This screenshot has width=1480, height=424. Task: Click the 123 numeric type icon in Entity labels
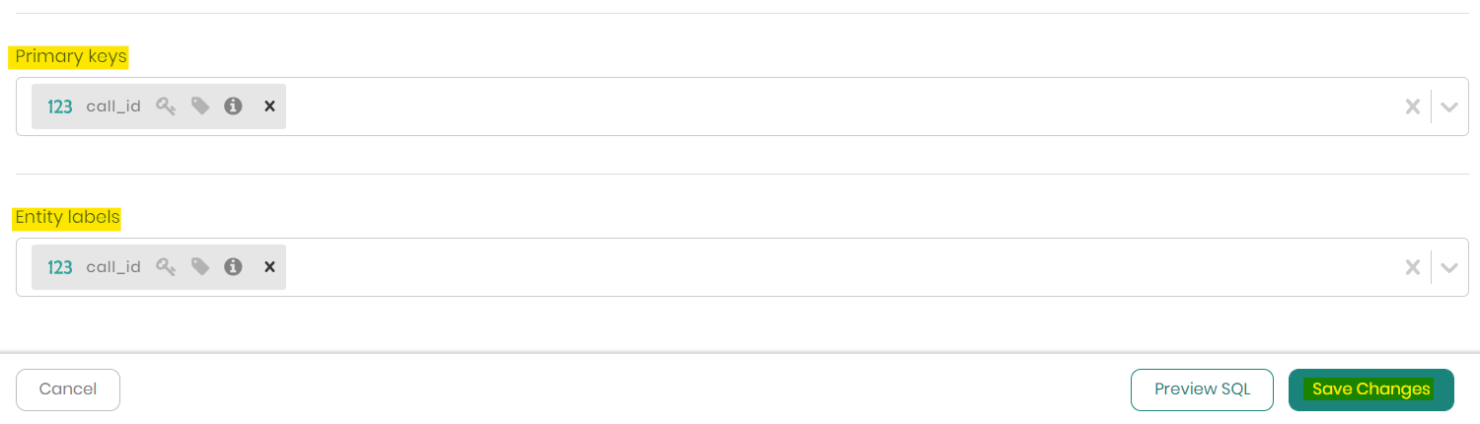point(60,267)
